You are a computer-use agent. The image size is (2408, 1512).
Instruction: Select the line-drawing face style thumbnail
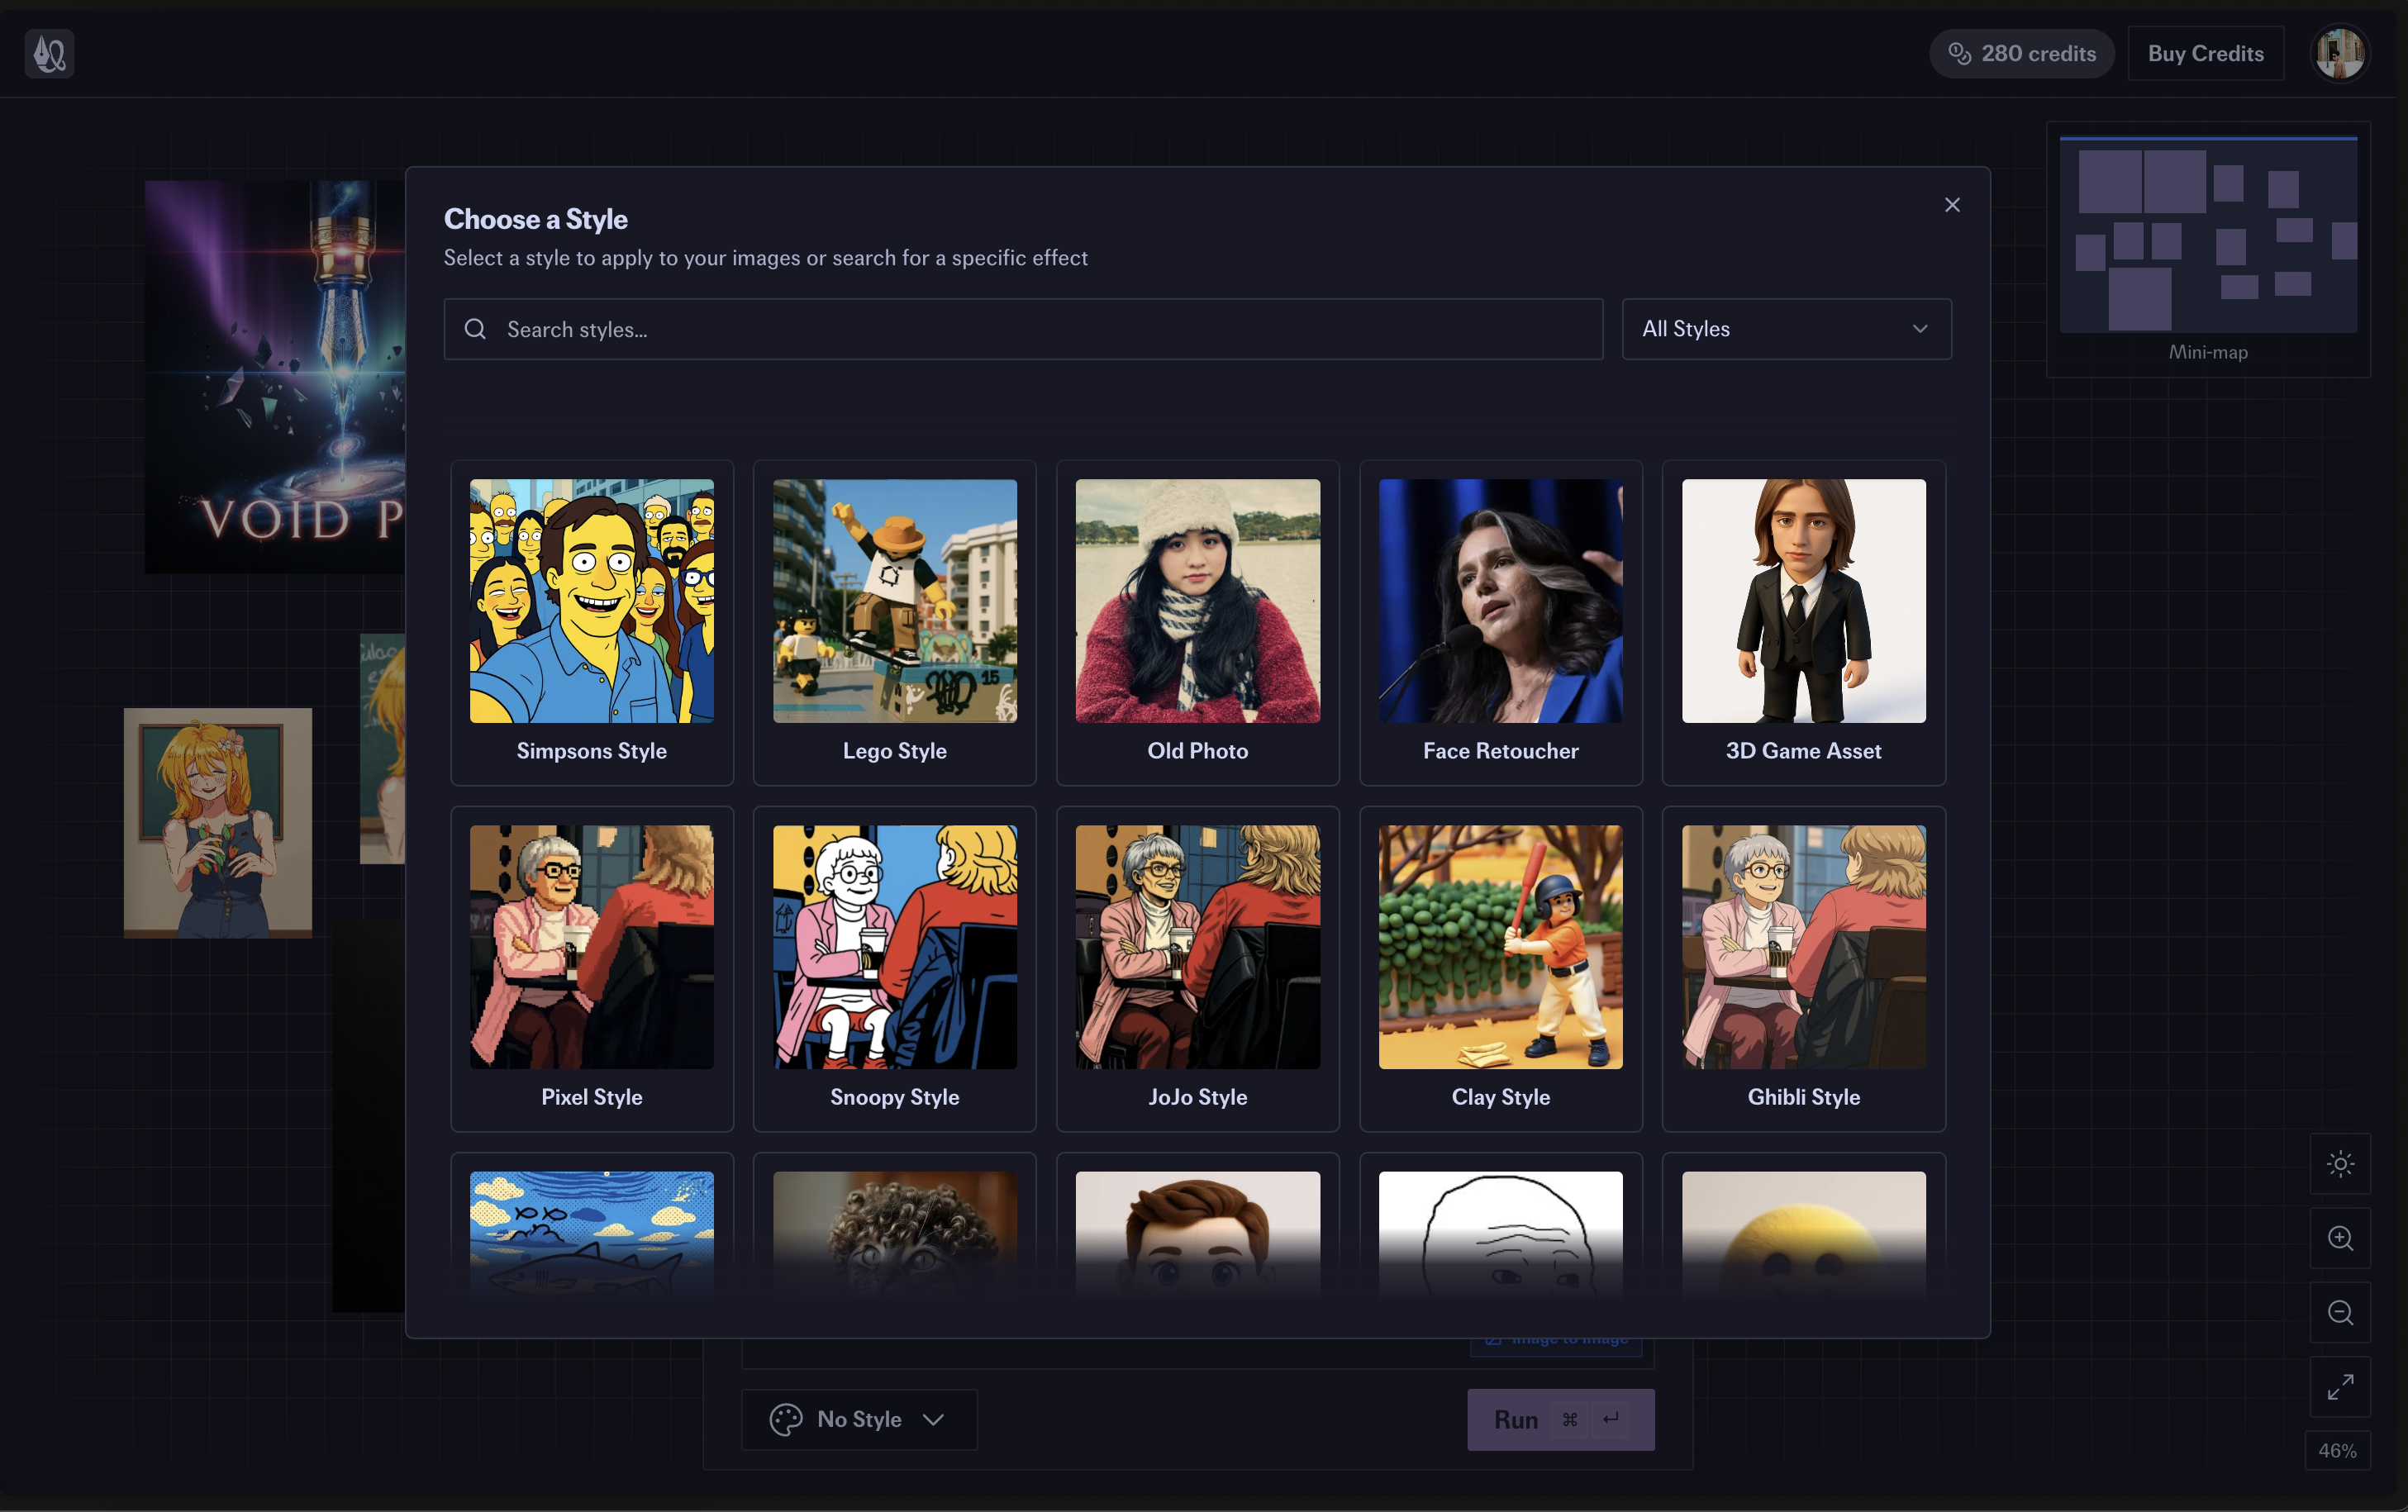pyautogui.click(x=1500, y=1235)
